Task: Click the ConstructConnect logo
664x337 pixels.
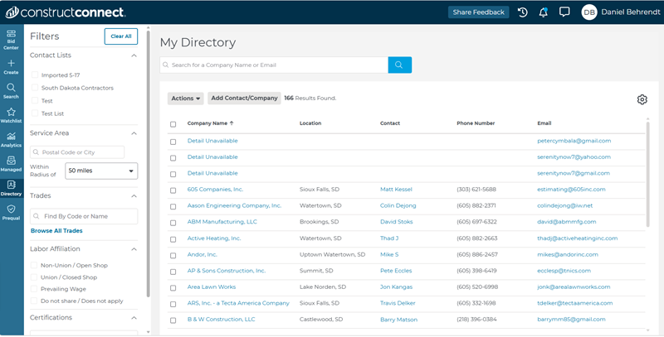Action: (66, 12)
